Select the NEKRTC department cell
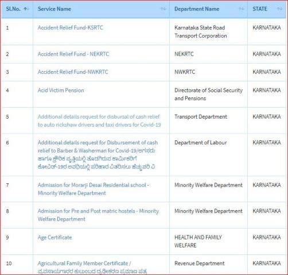The image size is (288, 275). coord(208,54)
